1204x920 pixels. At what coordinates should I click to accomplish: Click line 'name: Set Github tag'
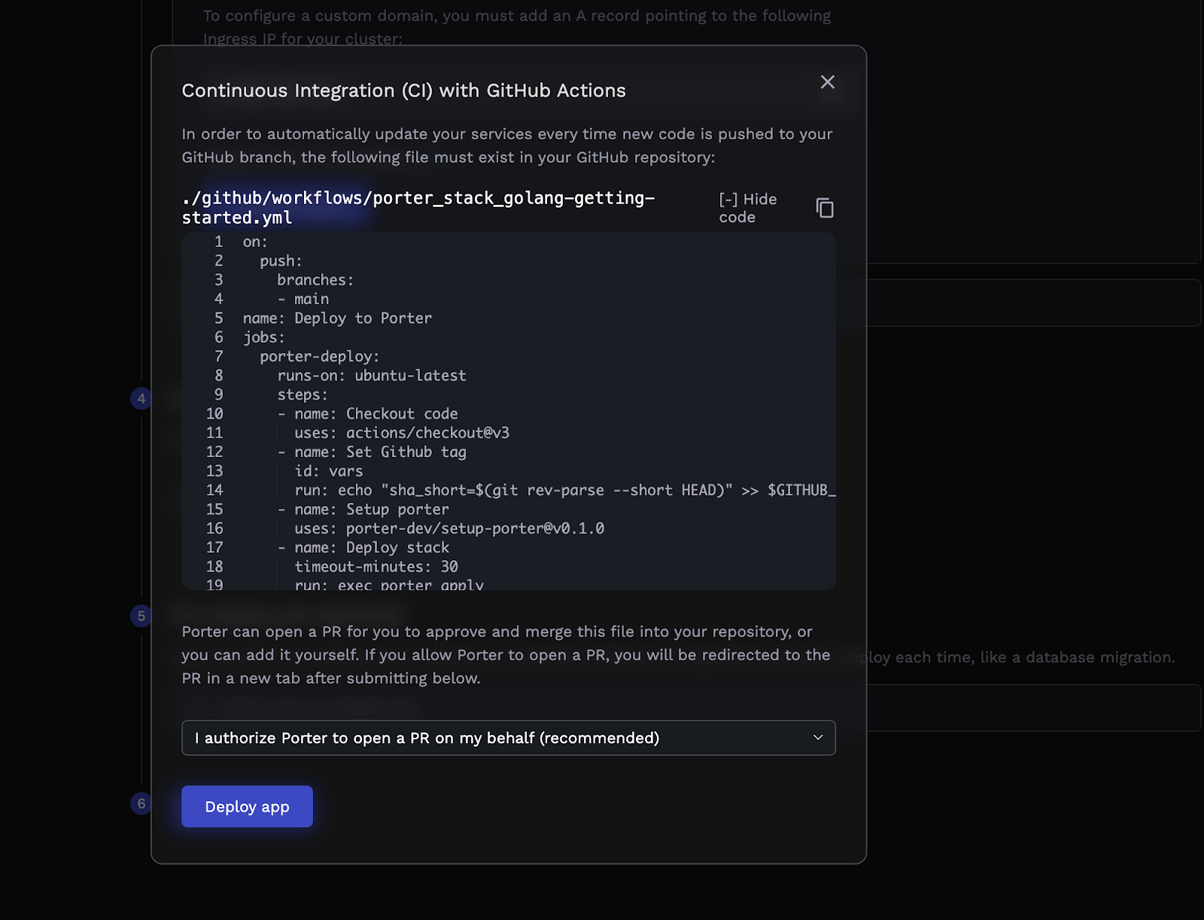point(372,452)
